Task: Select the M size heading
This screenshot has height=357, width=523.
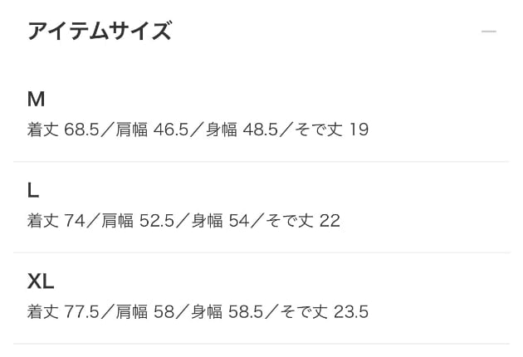Action: click(36, 99)
